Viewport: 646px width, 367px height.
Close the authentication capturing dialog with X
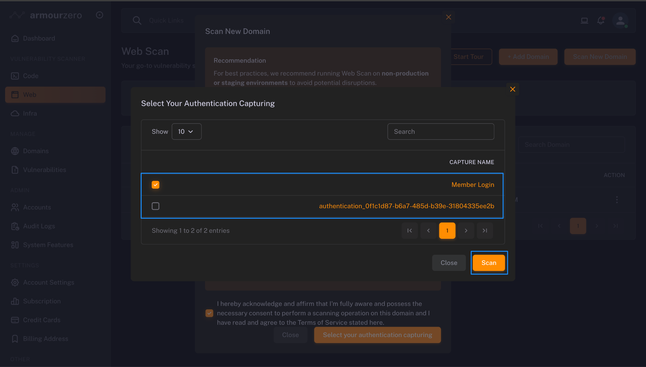pyautogui.click(x=513, y=89)
